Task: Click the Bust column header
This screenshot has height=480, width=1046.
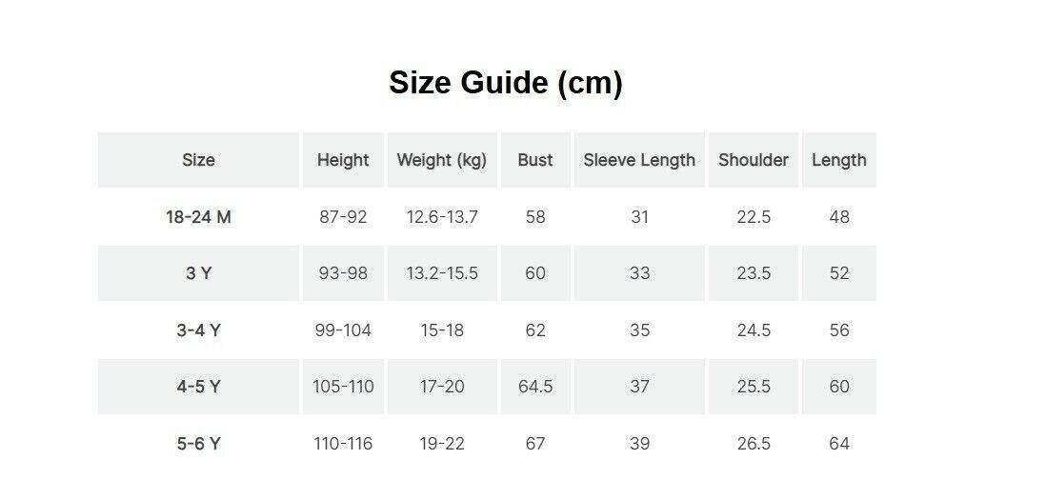Action: tap(535, 160)
